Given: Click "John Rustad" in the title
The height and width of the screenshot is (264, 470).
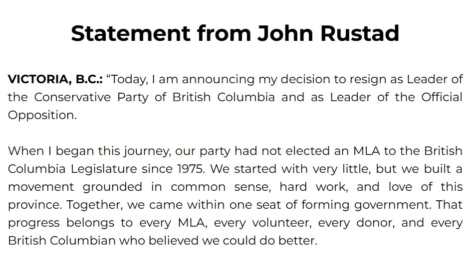Looking at the screenshot, I should coord(328,33).
